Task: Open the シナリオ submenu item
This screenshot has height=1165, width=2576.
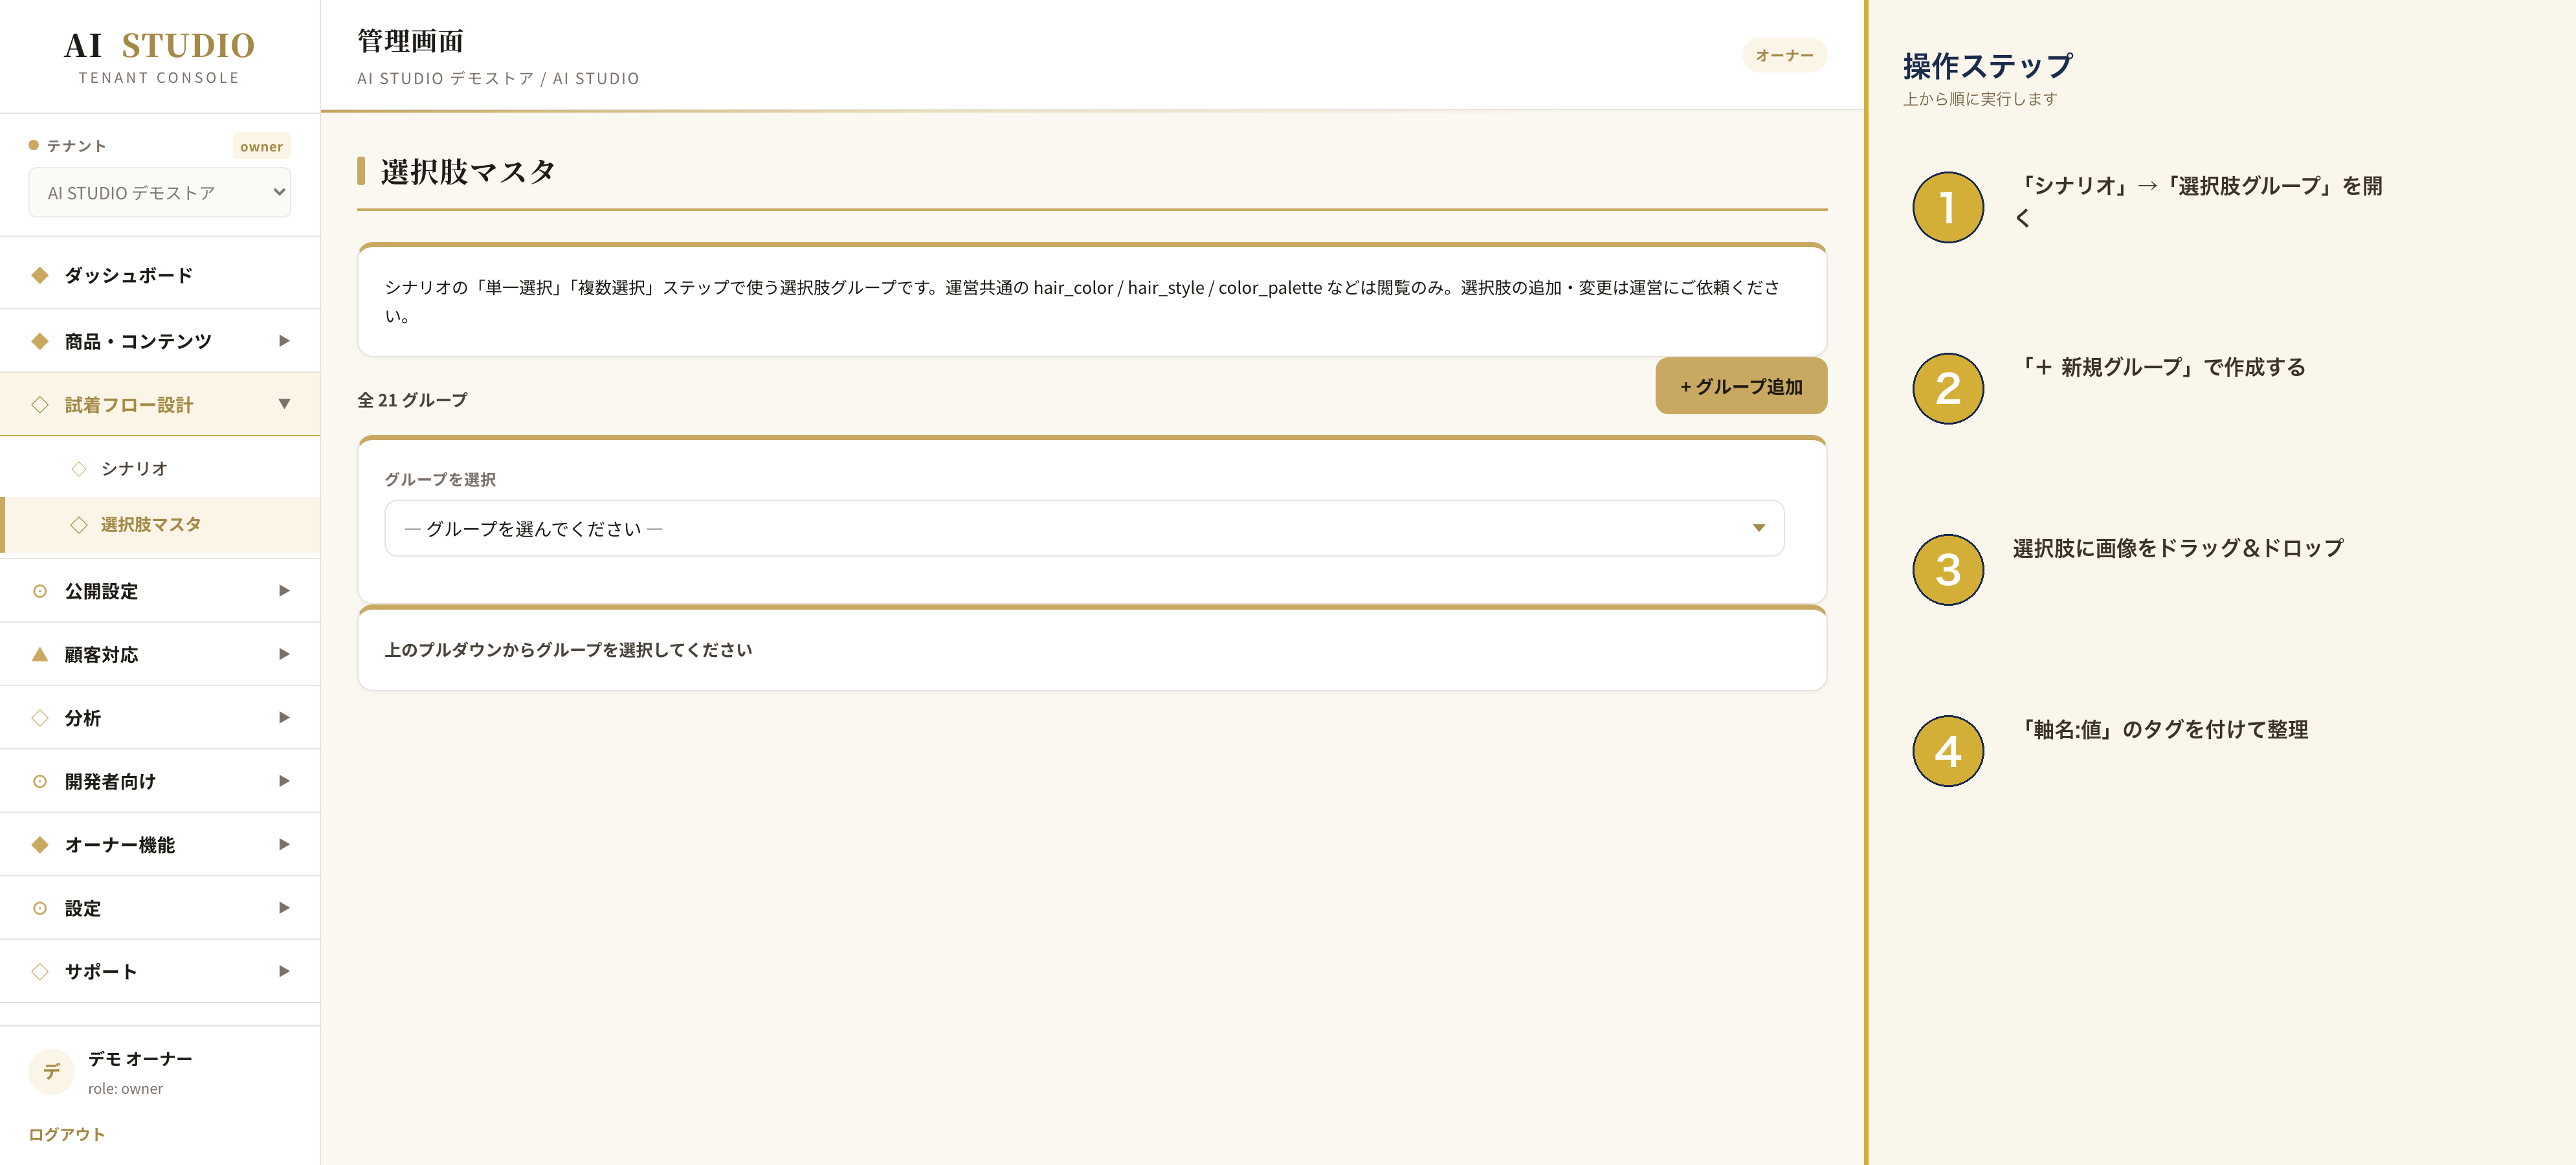Action: tap(160, 469)
